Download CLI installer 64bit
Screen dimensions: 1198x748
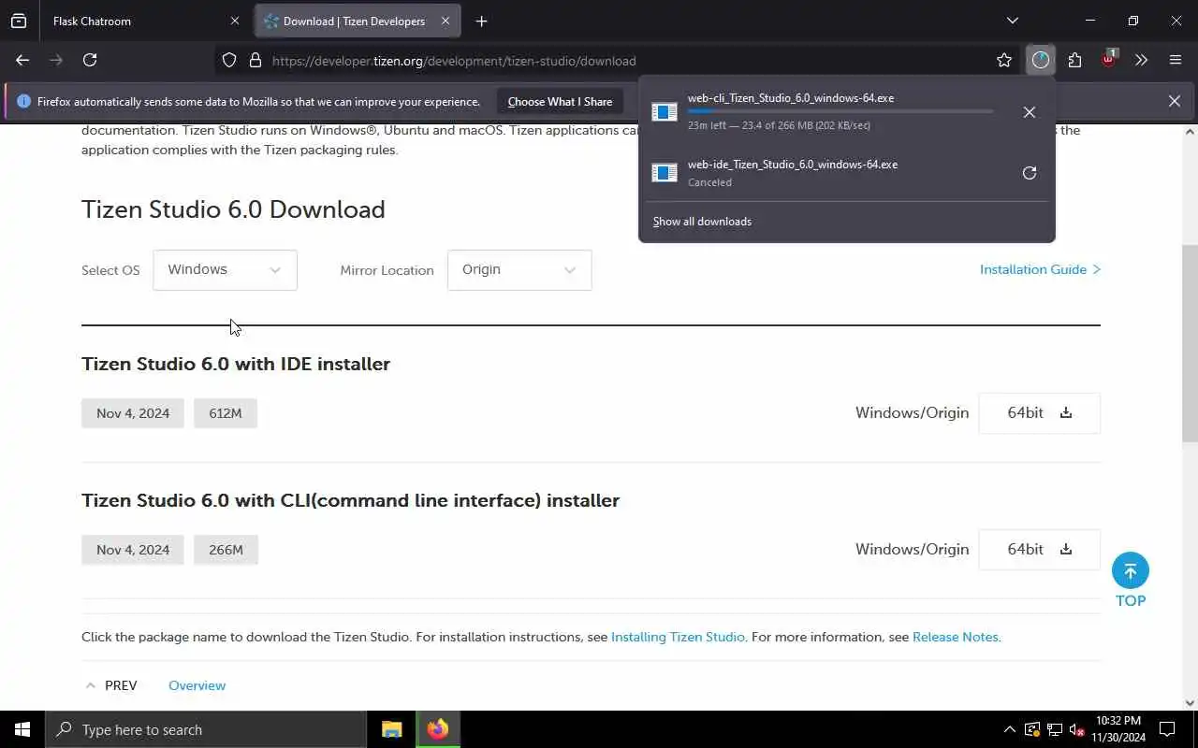pyautogui.click(x=1039, y=550)
